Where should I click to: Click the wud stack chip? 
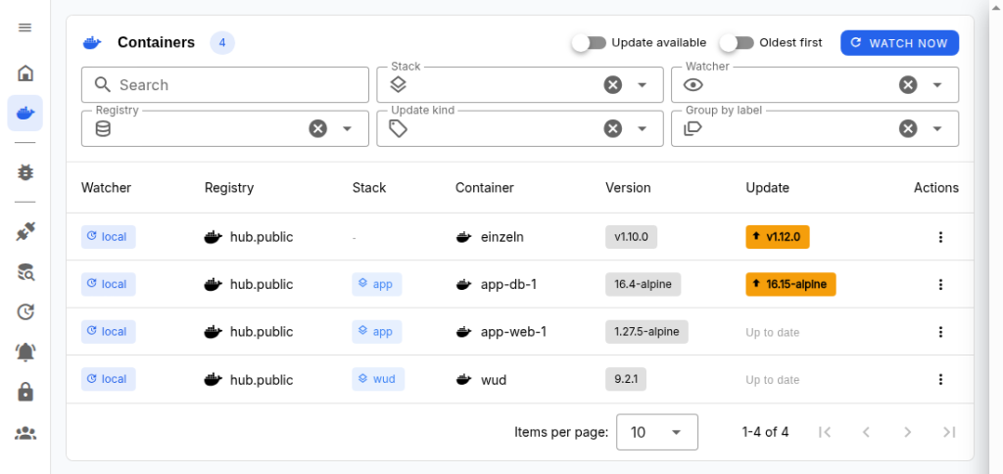pyautogui.click(x=378, y=379)
